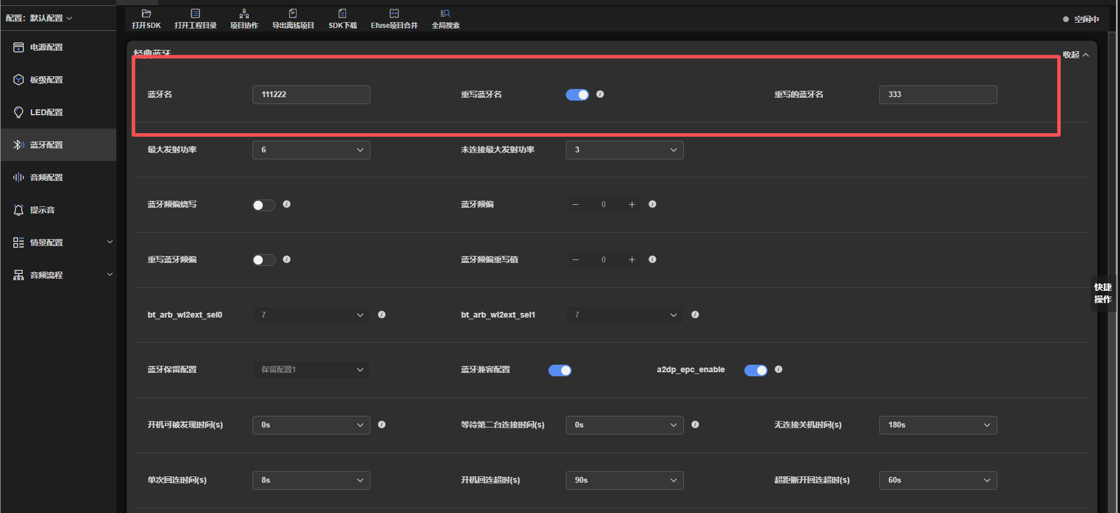Open the 未连接最大发射功率 dropdown
1120x513 pixels.
coord(625,150)
